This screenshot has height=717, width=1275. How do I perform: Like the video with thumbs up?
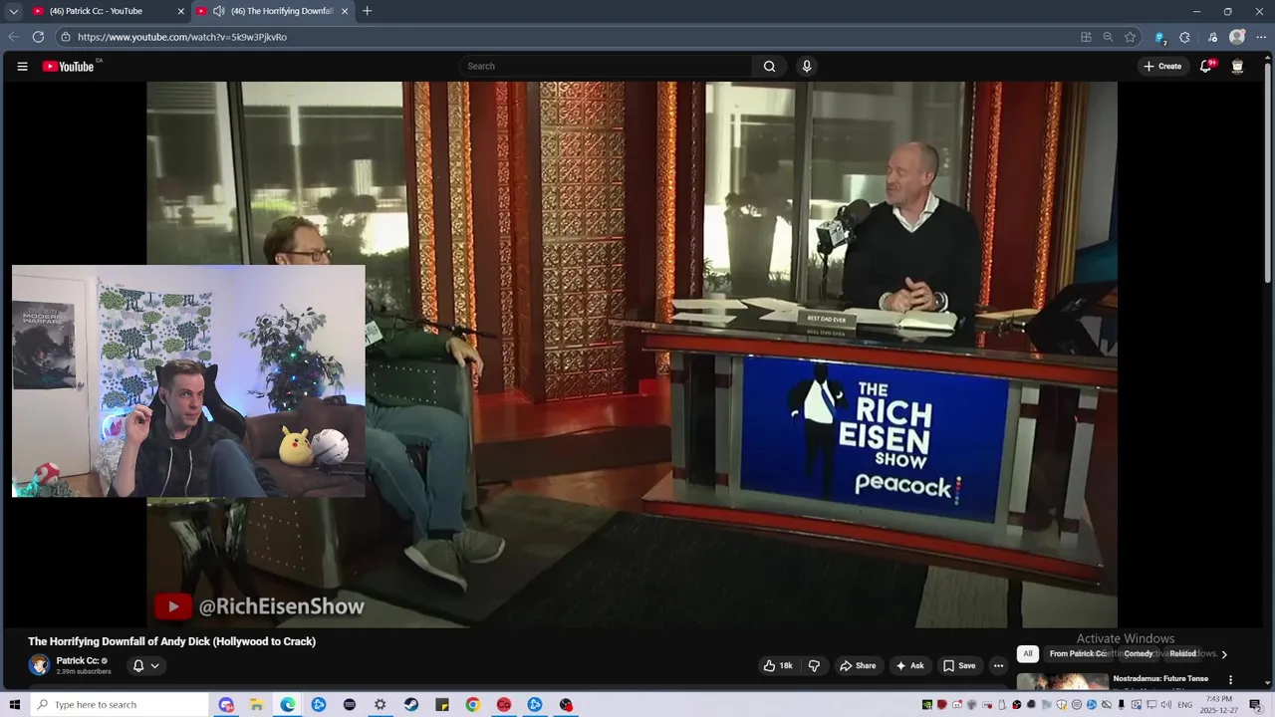(778, 665)
